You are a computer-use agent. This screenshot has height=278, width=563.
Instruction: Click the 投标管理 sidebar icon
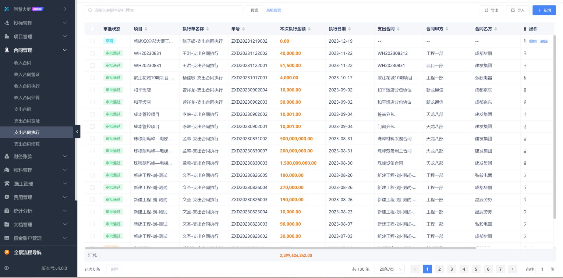click(x=7, y=23)
